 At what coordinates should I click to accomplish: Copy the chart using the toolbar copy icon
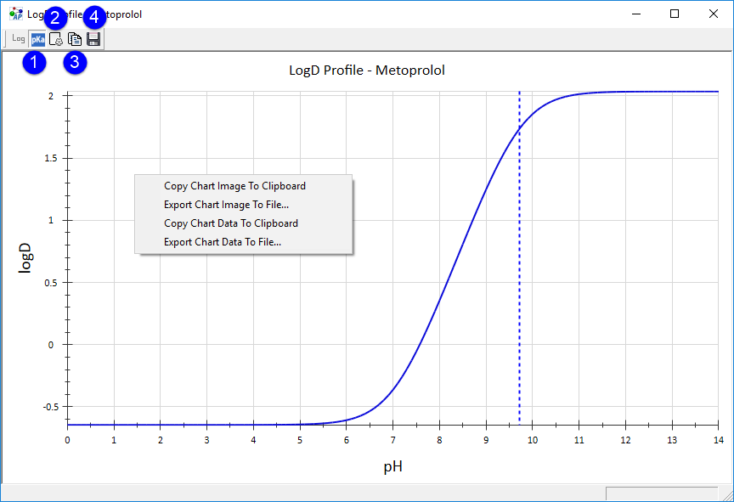(x=75, y=39)
